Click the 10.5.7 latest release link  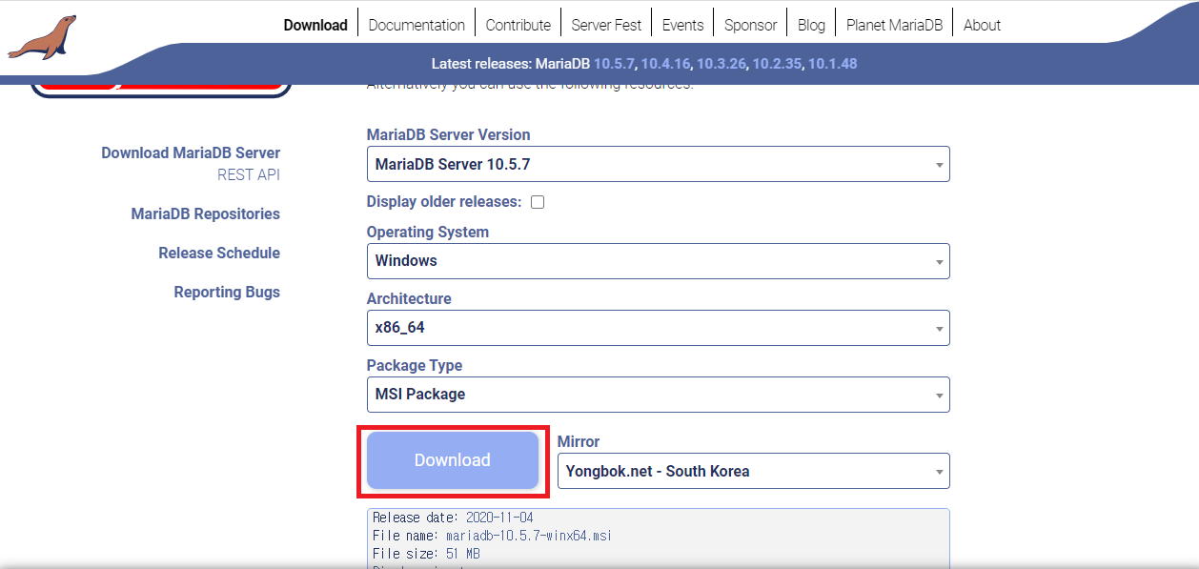614,64
